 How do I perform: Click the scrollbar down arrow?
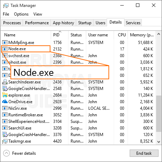coord(159,142)
